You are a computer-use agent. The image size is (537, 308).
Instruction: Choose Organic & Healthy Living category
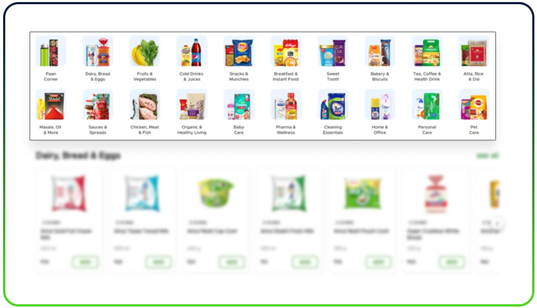click(x=192, y=112)
